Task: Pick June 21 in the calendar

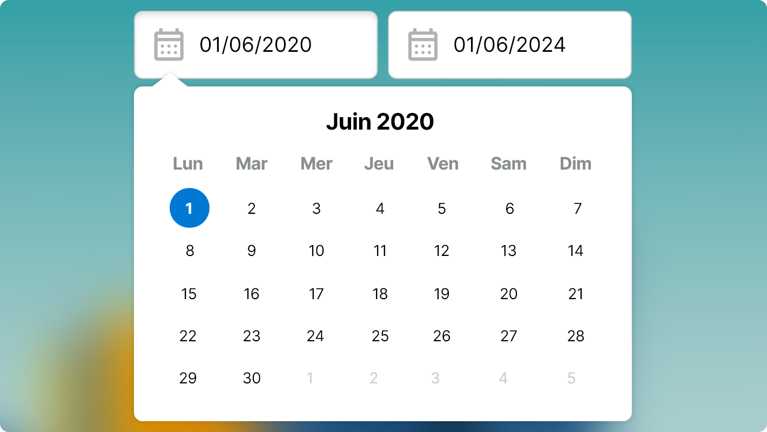Action: pos(576,294)
